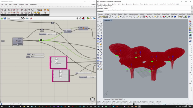
Task: Toggle Gumball in Rhino status bar
Action: [x=176, y=104]
